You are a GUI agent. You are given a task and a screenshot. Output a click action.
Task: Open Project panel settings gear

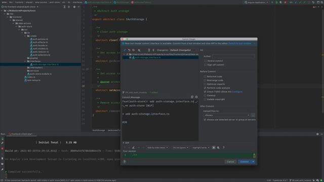click(x=74, y=7)
